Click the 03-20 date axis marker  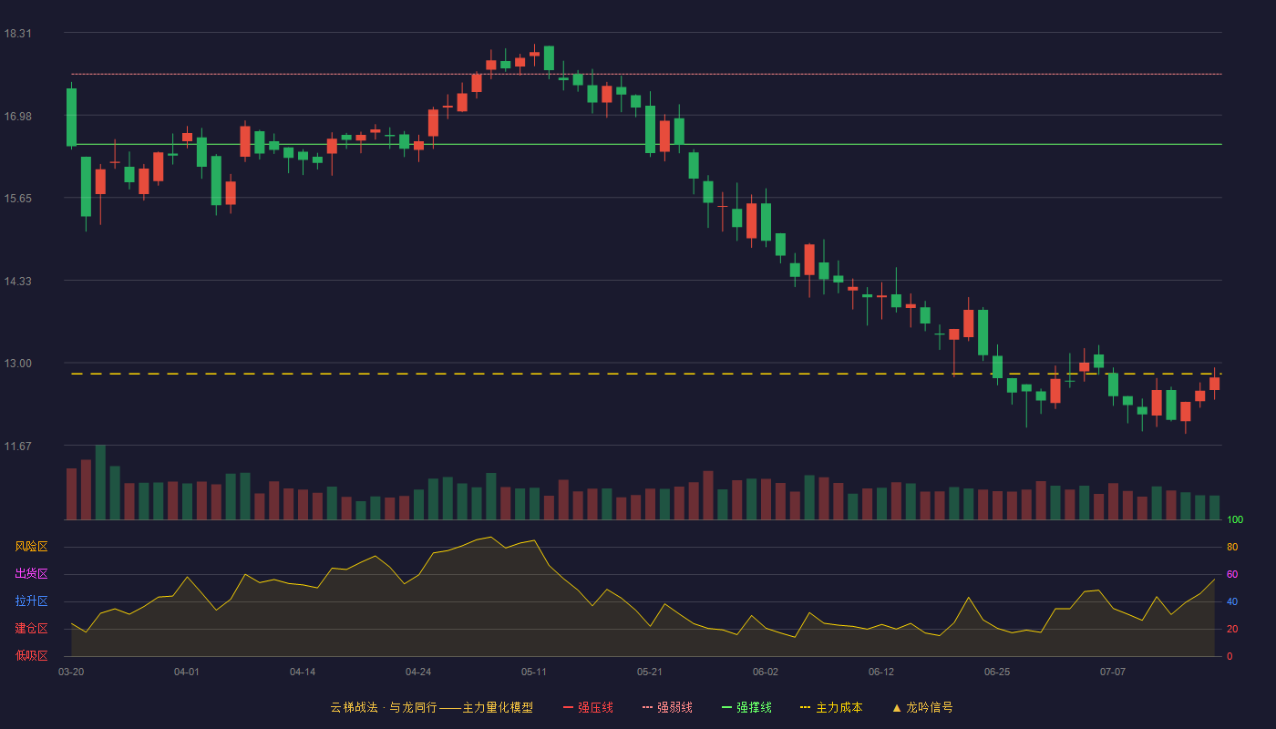[71, 672]
